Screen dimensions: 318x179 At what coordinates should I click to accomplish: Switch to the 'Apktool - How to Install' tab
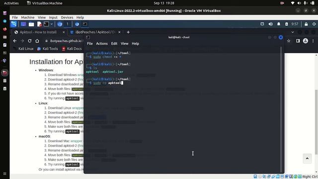click(38, 32)
